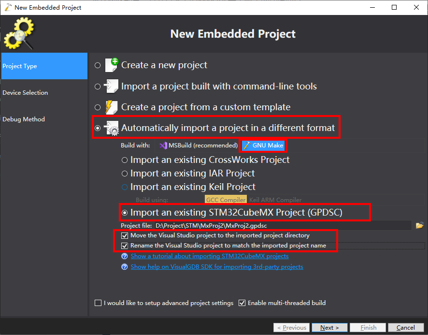Switch to the Debug Method page
The image size is (428, 335).
pos(24,119)
